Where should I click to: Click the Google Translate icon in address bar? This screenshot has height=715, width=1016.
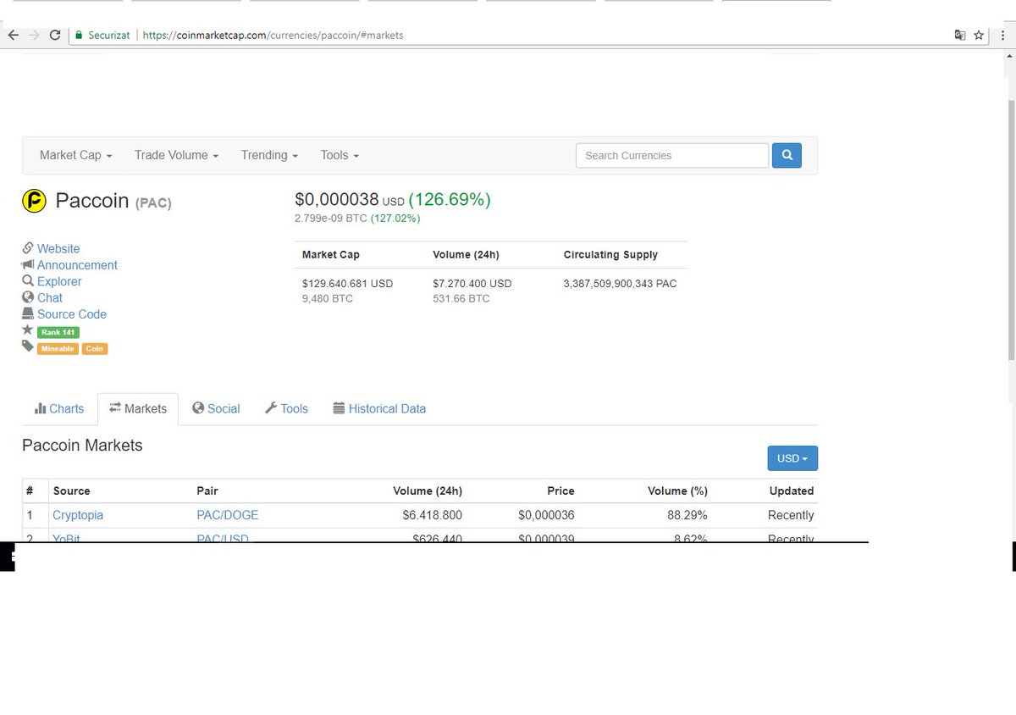[960, 35]
